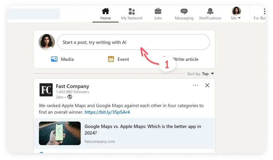
Task: Open Fast Company post options menu (three dots)
Action: [x=195, y=85]
